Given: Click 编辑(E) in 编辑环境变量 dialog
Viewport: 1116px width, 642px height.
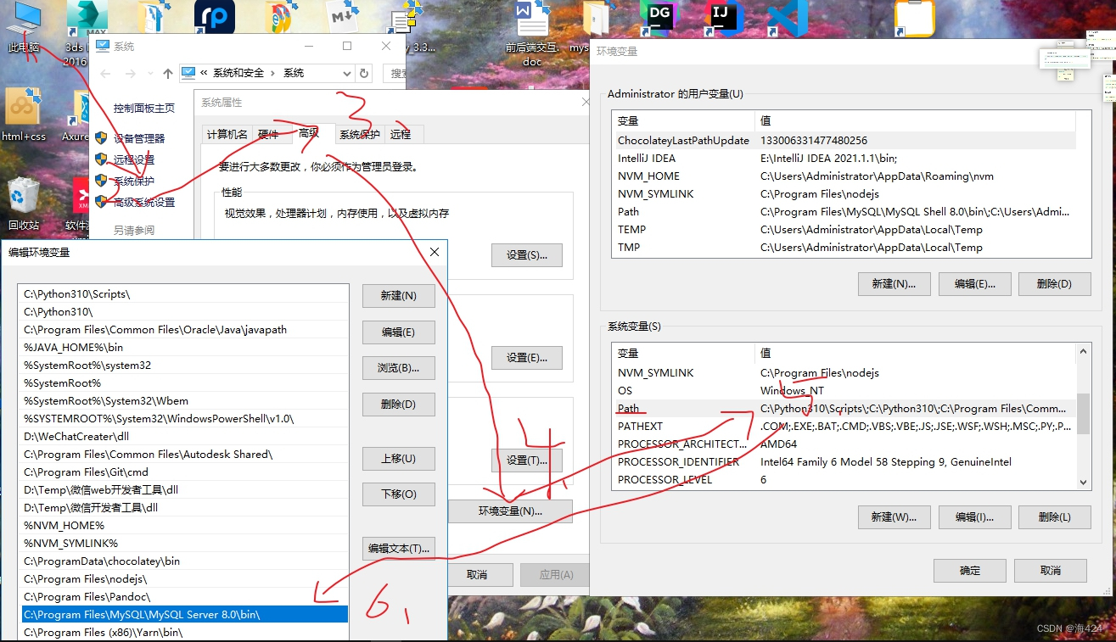Looking at the screenshot, I should tap(398, 332).
